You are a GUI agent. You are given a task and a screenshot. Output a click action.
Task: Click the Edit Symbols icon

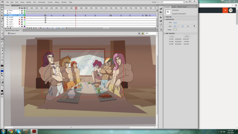[143, 33]
